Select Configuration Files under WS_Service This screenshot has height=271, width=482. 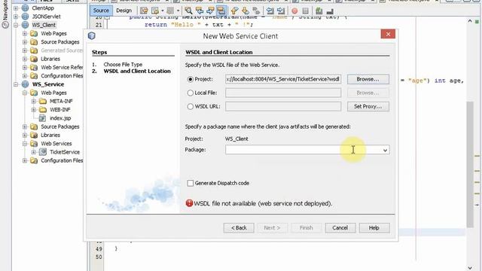(x=62, y=160)
